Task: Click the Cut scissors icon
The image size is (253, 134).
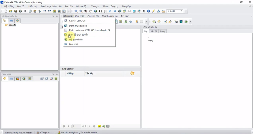Action: click(40, 11)
